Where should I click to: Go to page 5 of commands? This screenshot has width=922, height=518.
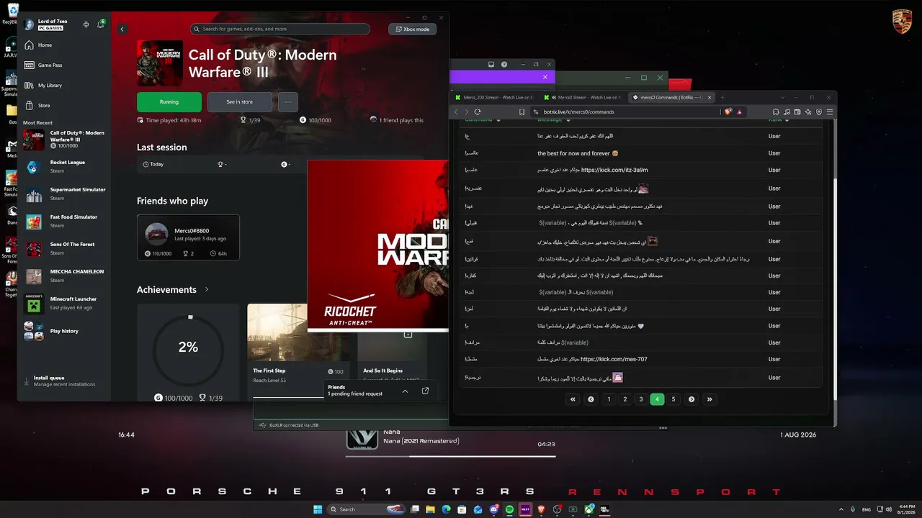pos(673,399)
